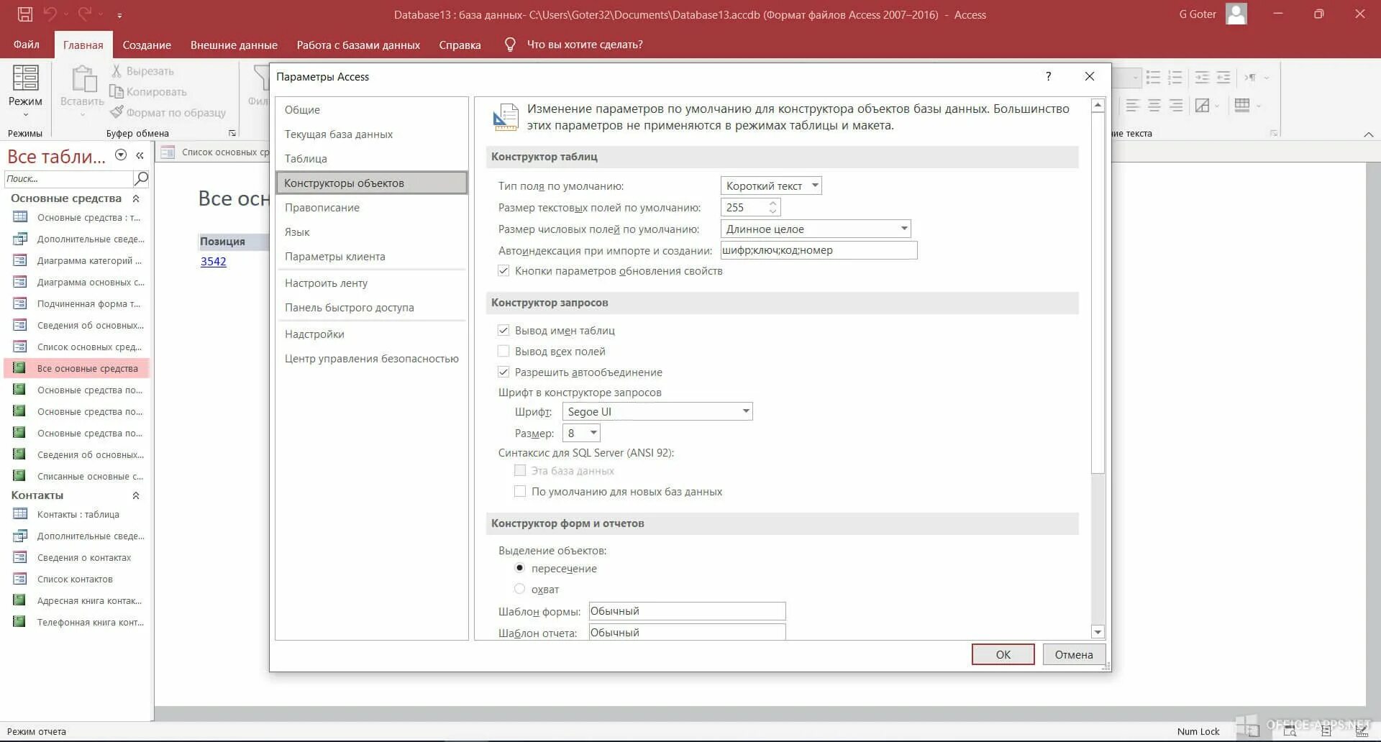This screenshot has width=1381, height=742.
Task: Select the пересечение radio button
Action: (x=520, y=568)
